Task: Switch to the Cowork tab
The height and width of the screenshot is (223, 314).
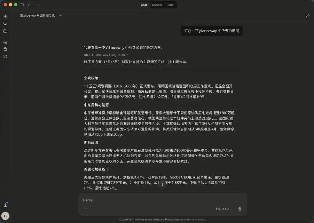Action: pos(157,5)
